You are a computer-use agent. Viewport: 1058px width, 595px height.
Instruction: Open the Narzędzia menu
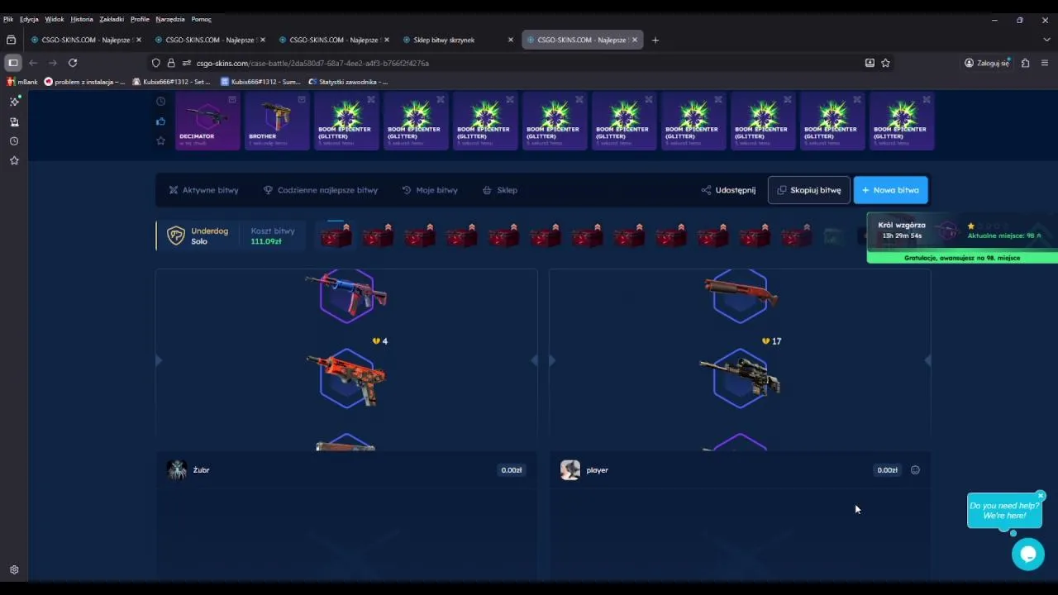pos(170,19)
